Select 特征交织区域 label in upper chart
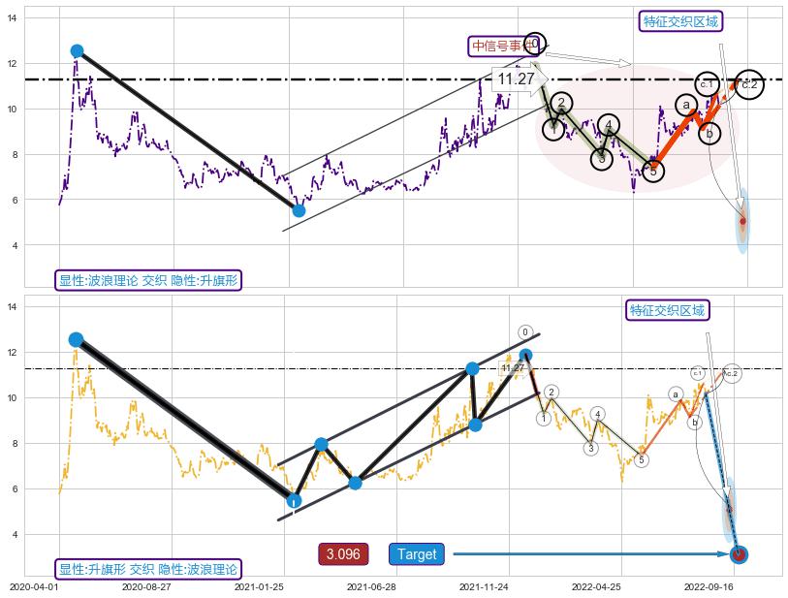Image resolution: width=788 pixels, height=598 pixels. tap(681, 21)
